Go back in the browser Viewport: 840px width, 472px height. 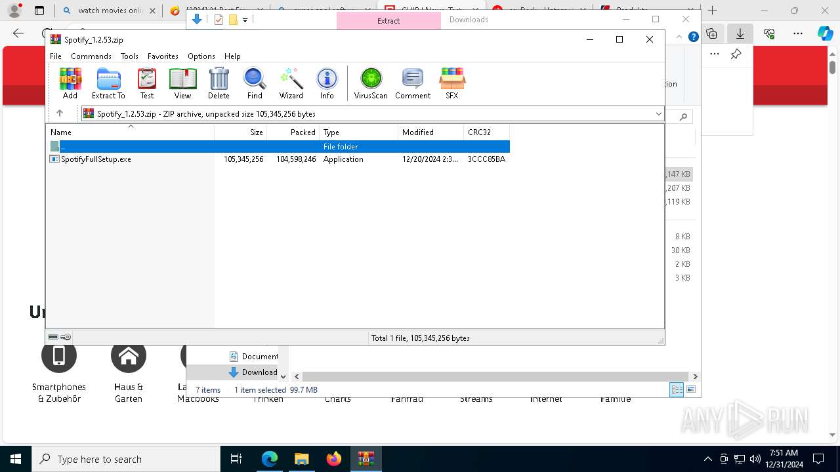click(x=18, y=33)
